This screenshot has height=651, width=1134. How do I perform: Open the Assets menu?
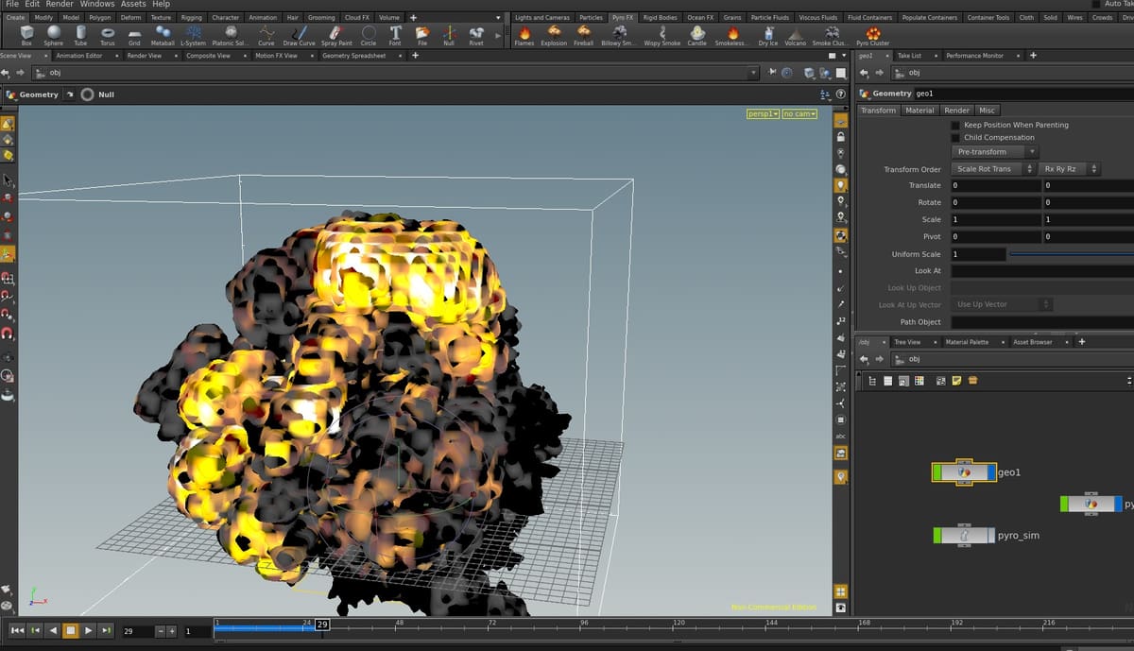(133, 4)
